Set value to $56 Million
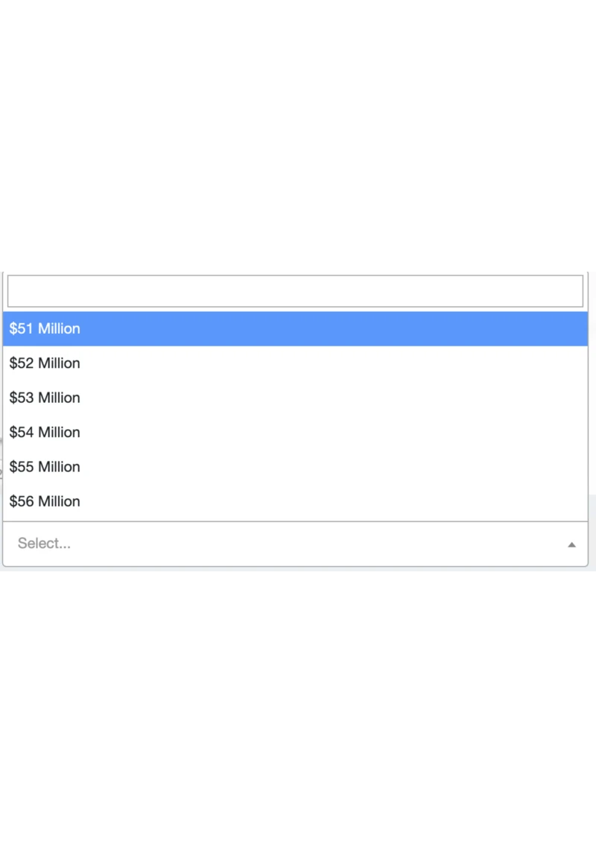 (x=45, y=501)
